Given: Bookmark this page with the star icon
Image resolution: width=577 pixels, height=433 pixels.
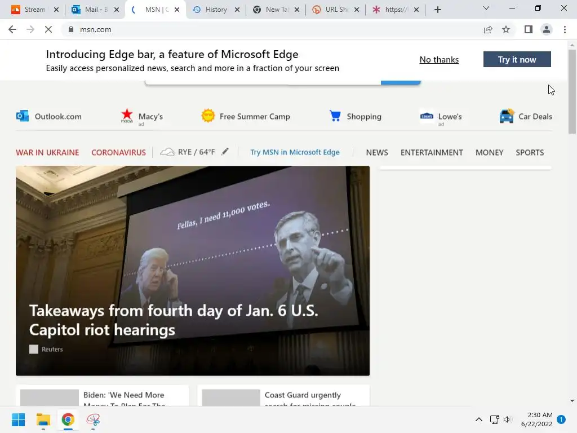Looking at the screenshot, I should (506, 29).
